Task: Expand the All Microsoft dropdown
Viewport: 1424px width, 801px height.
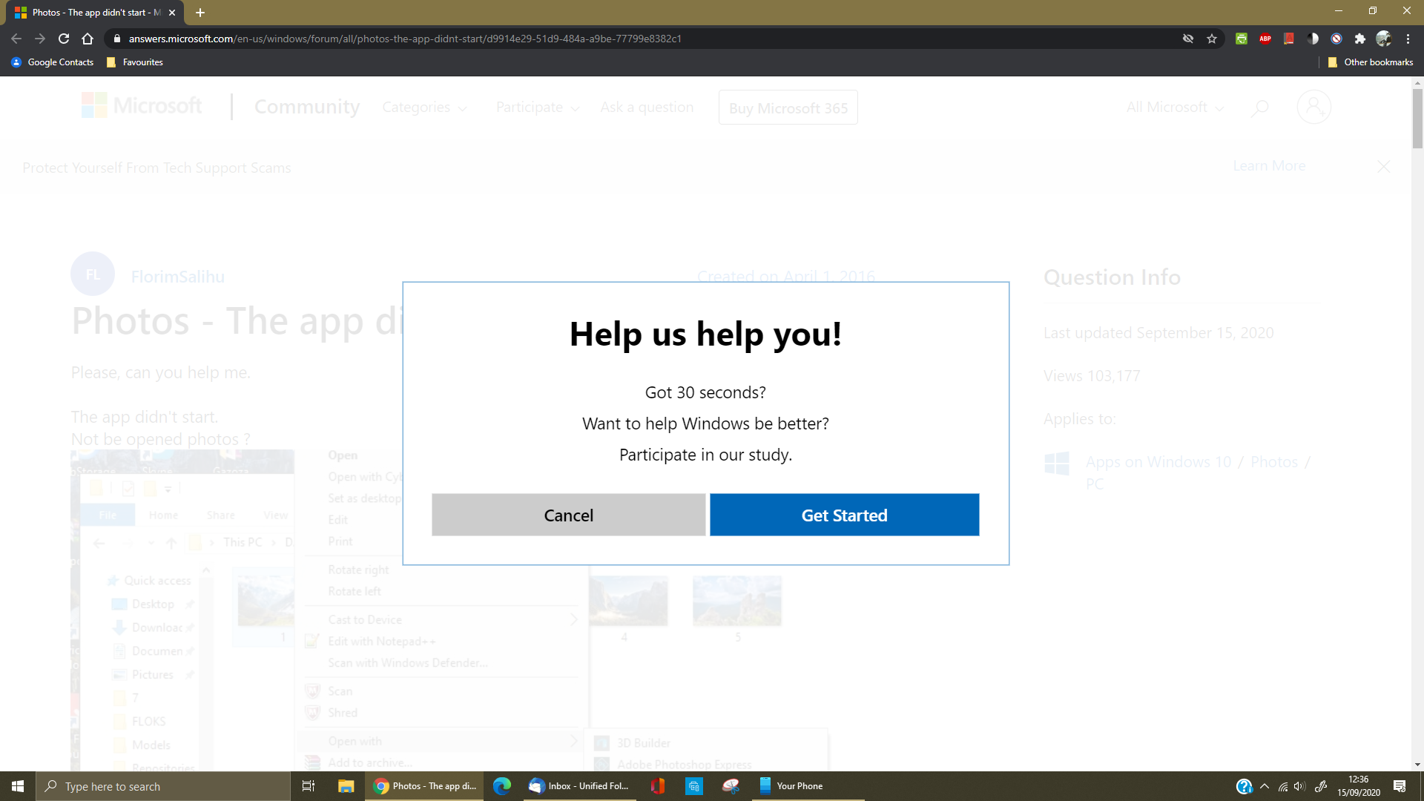Action: click(1175, 108)
